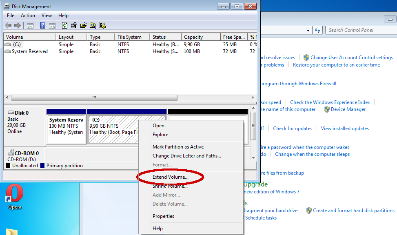Click the Refresh toolbar icon
The height and width of the screenshot is (235, 397).
pyautogui.click(x=64, y=26)
